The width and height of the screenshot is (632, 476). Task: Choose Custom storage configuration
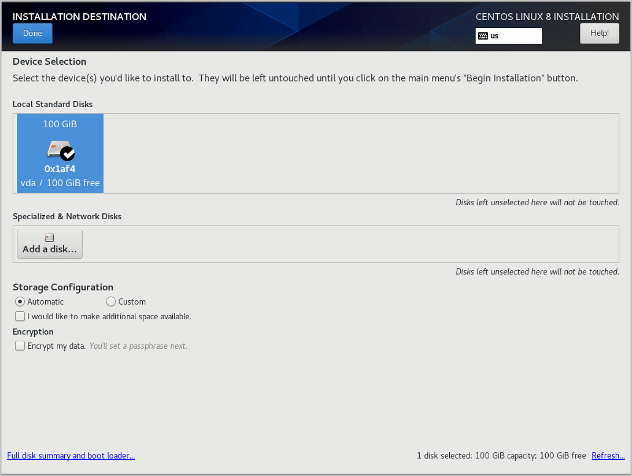pos(111,301)
